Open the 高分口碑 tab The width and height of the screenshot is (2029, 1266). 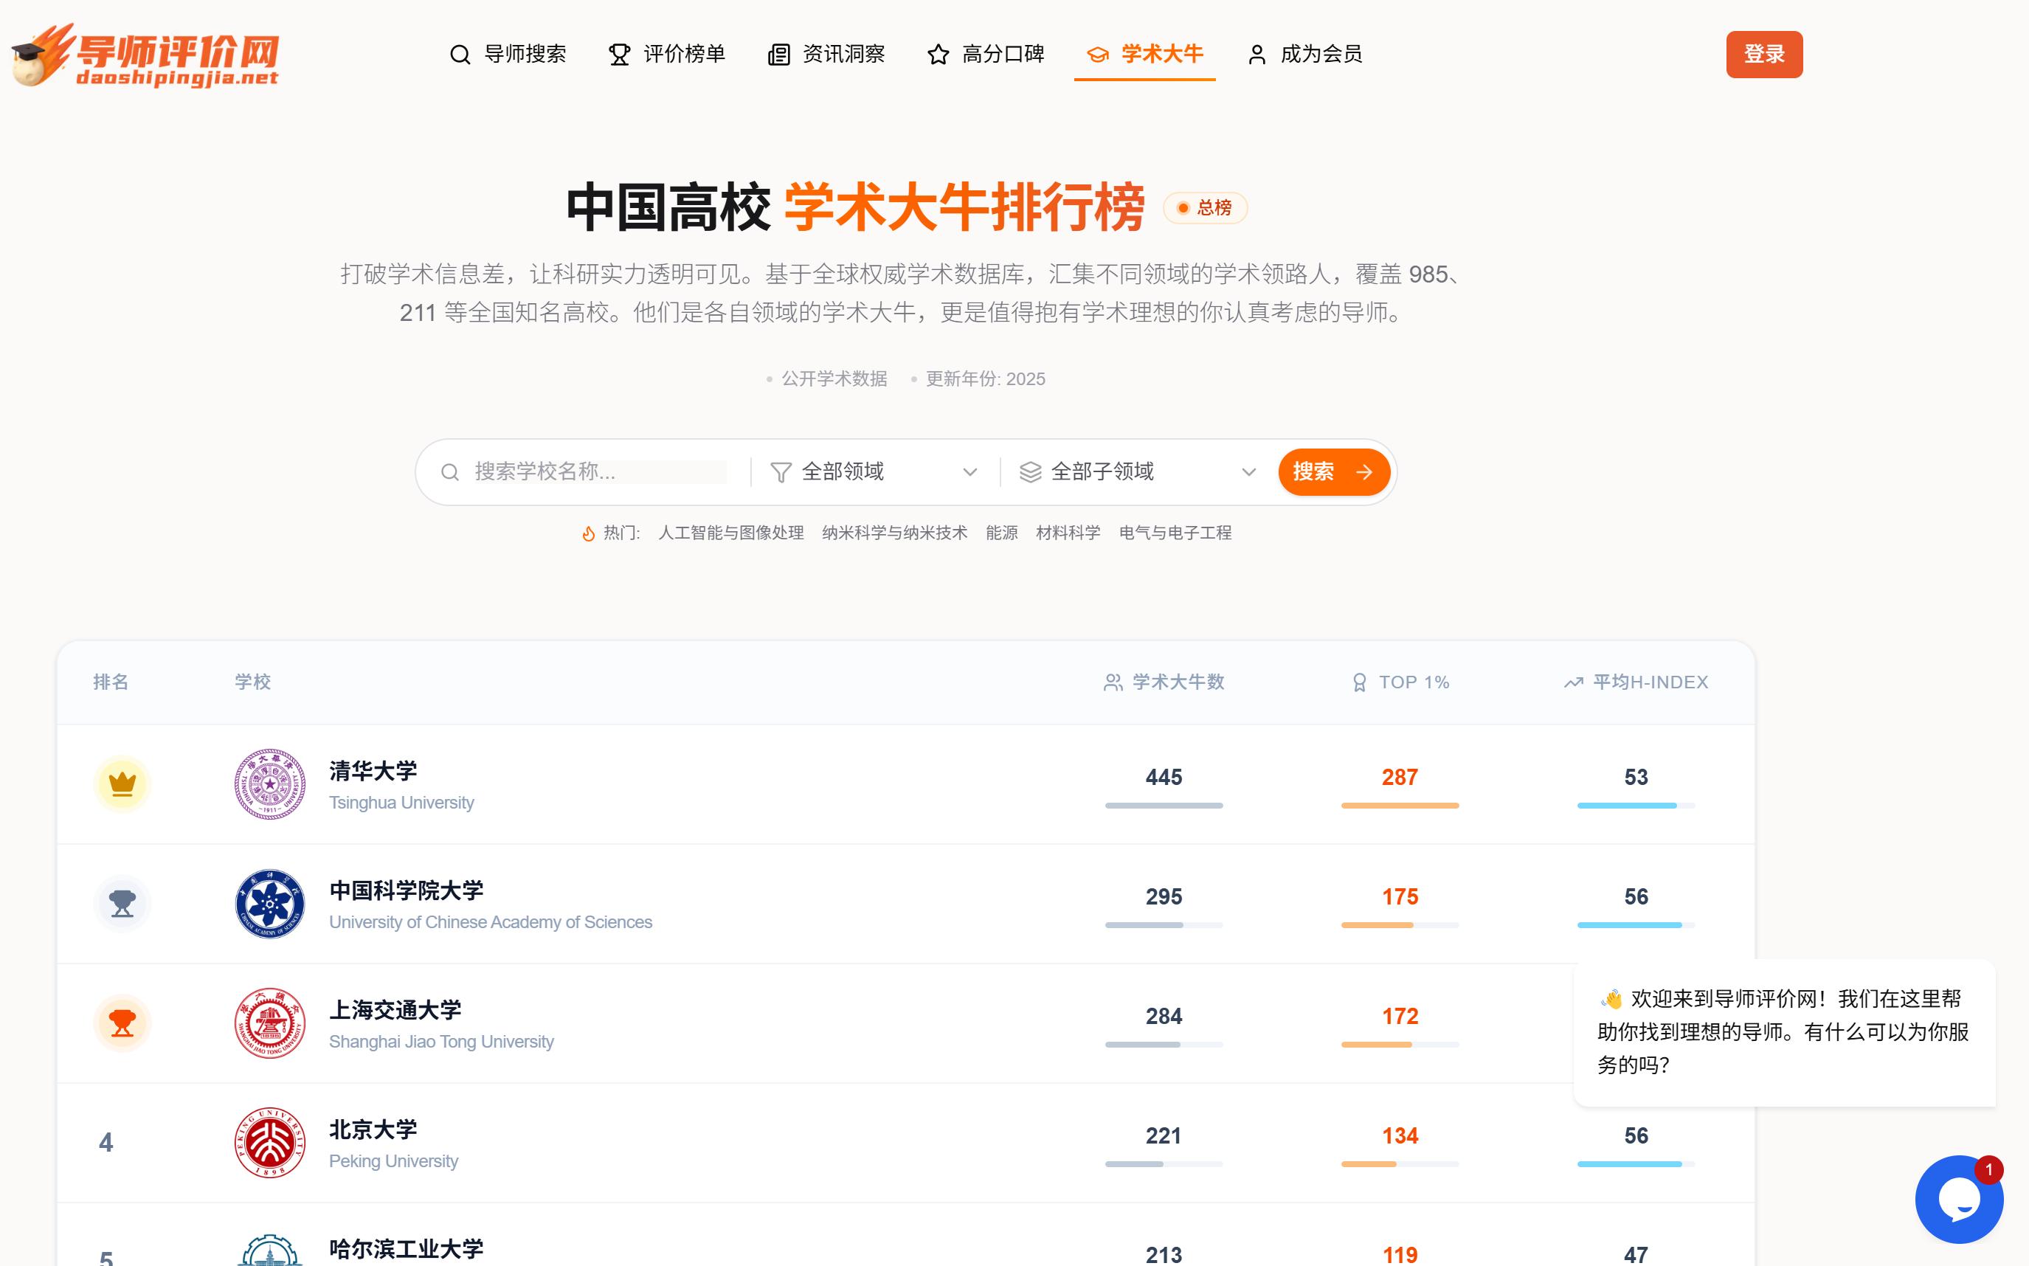click(986, 55)
